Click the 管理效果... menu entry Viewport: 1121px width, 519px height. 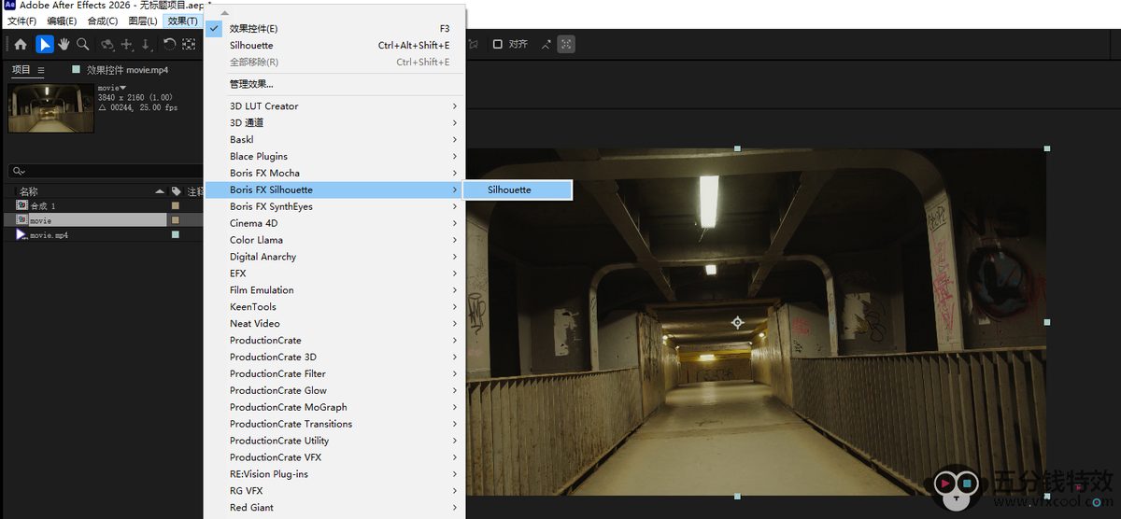[251, 84]
